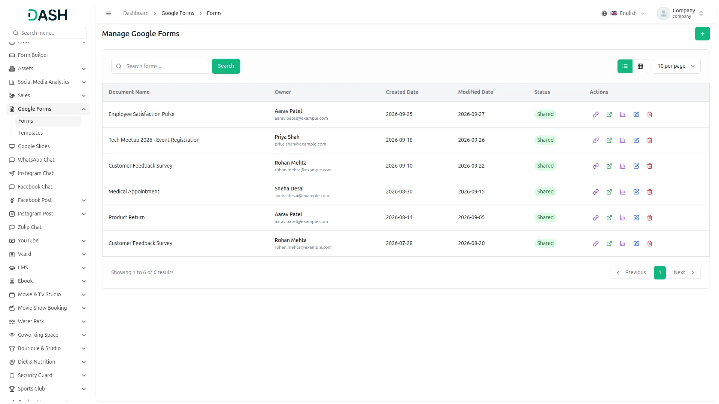719x404 pixels.
Task: Copy link for Product Return form
Action: click(595, 218)
